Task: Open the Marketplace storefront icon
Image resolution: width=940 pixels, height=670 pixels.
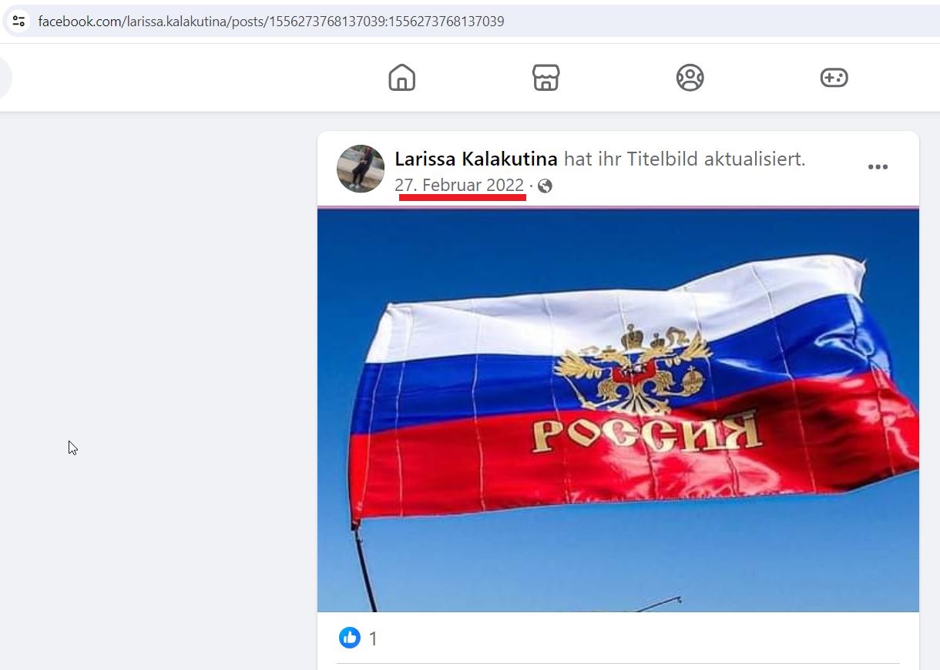Action: coord(546,78)
